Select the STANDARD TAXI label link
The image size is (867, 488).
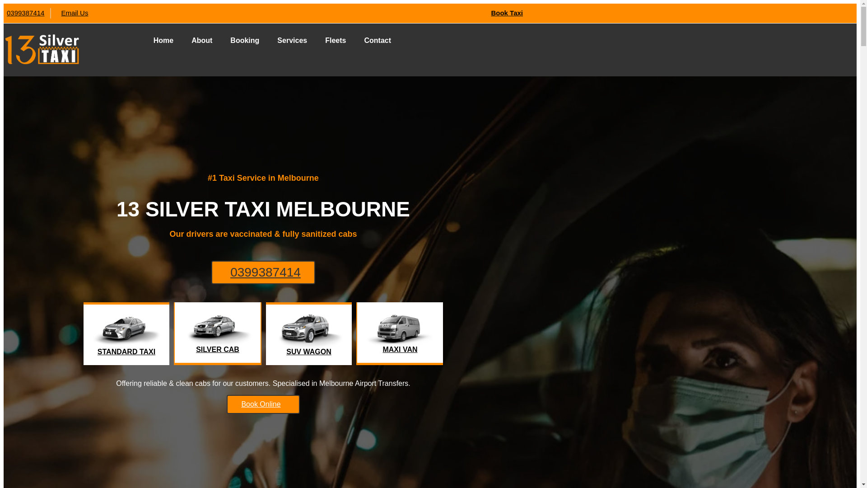coord(126,352)
